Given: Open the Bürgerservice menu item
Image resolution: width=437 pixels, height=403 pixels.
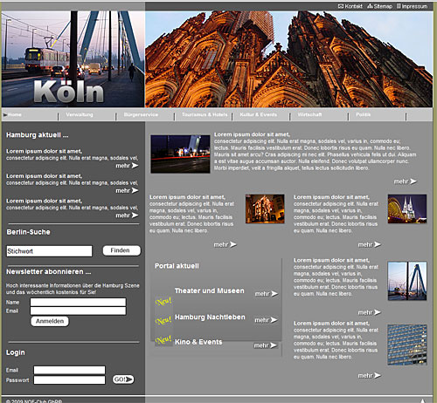Looking at the screenshot, I should click(141, 114).
